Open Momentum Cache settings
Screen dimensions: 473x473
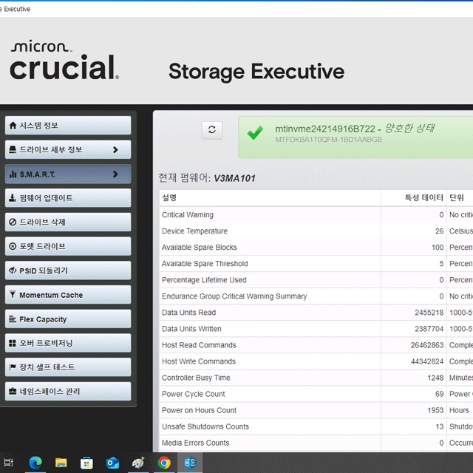coord(68,295)
